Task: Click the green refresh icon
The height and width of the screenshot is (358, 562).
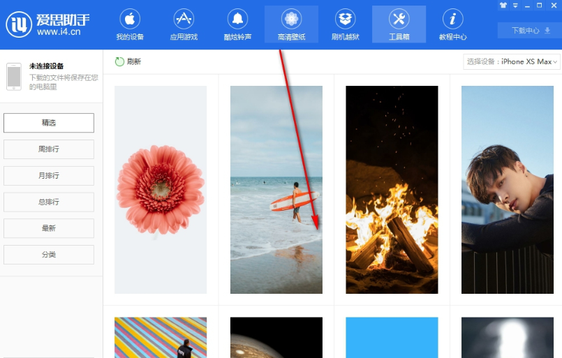Action: coord(119,61)
